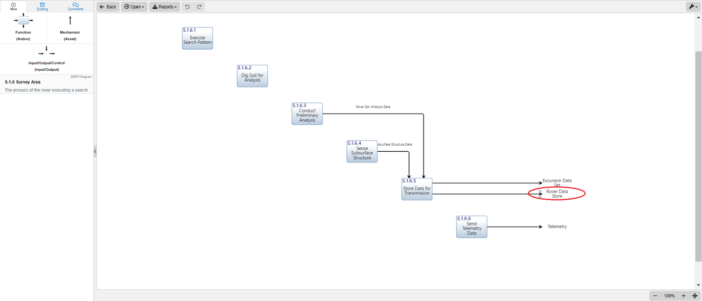Collapse the left sidebar panel
Viewport: 702px width, 301px height.
(x=94, y=151)
